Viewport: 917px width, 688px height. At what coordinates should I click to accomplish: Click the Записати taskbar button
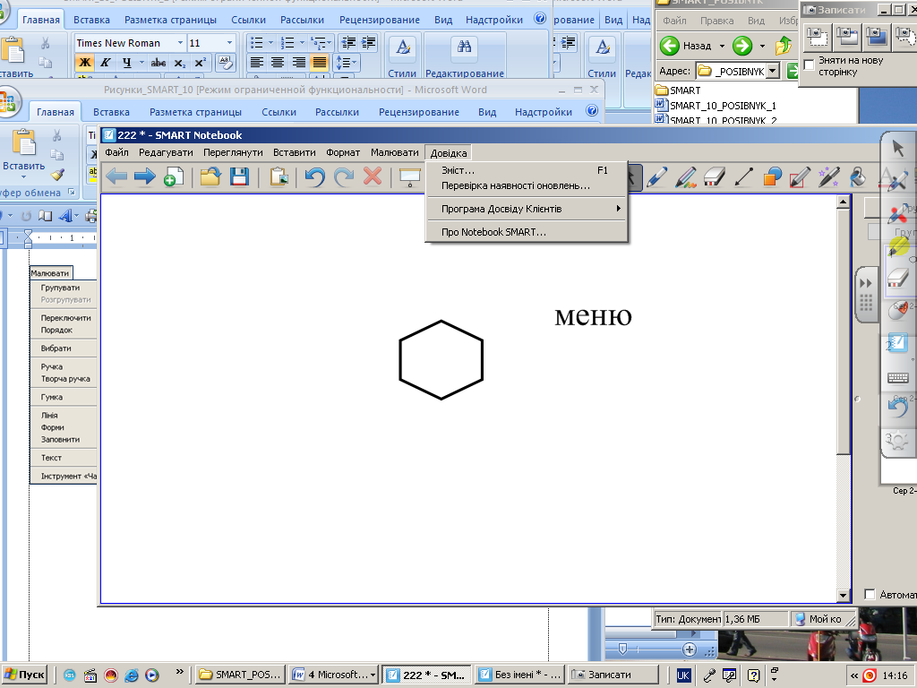tap(613, 675)
